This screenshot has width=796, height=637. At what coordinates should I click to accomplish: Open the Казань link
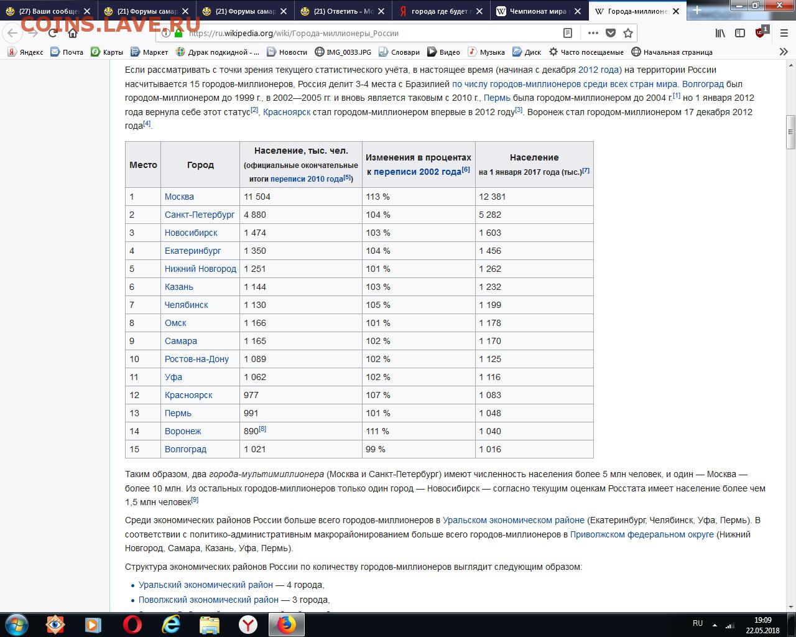pyautogui.click(x=179, y=287)
